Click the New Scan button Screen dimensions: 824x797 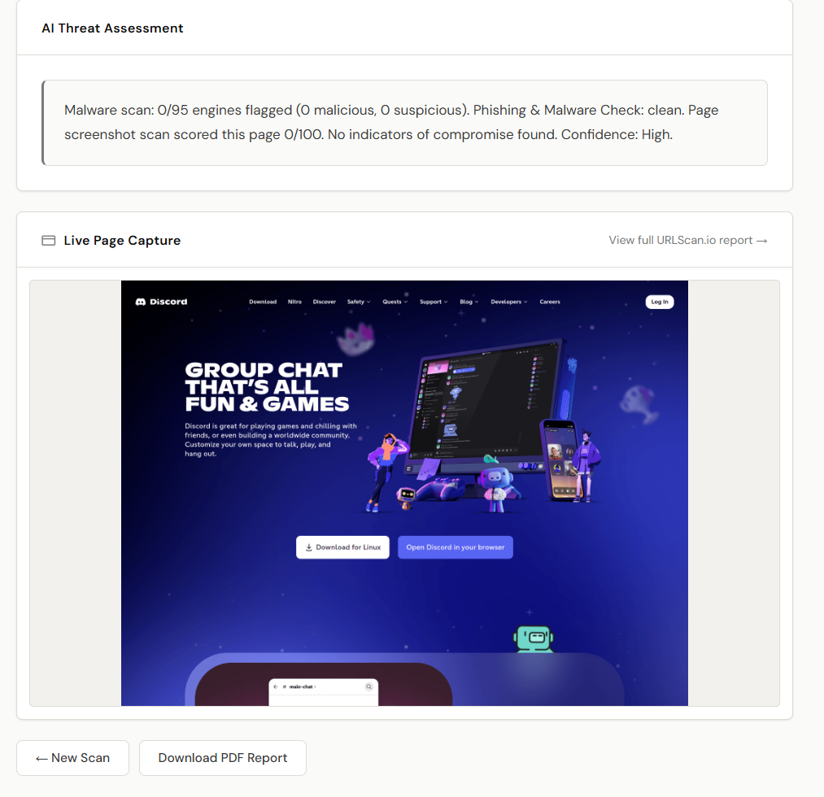click(72, 758)
